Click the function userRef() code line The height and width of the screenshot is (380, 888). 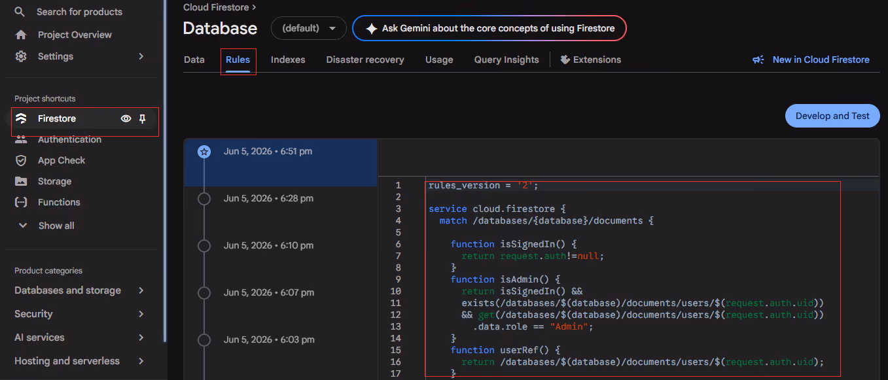coord(505,351)
